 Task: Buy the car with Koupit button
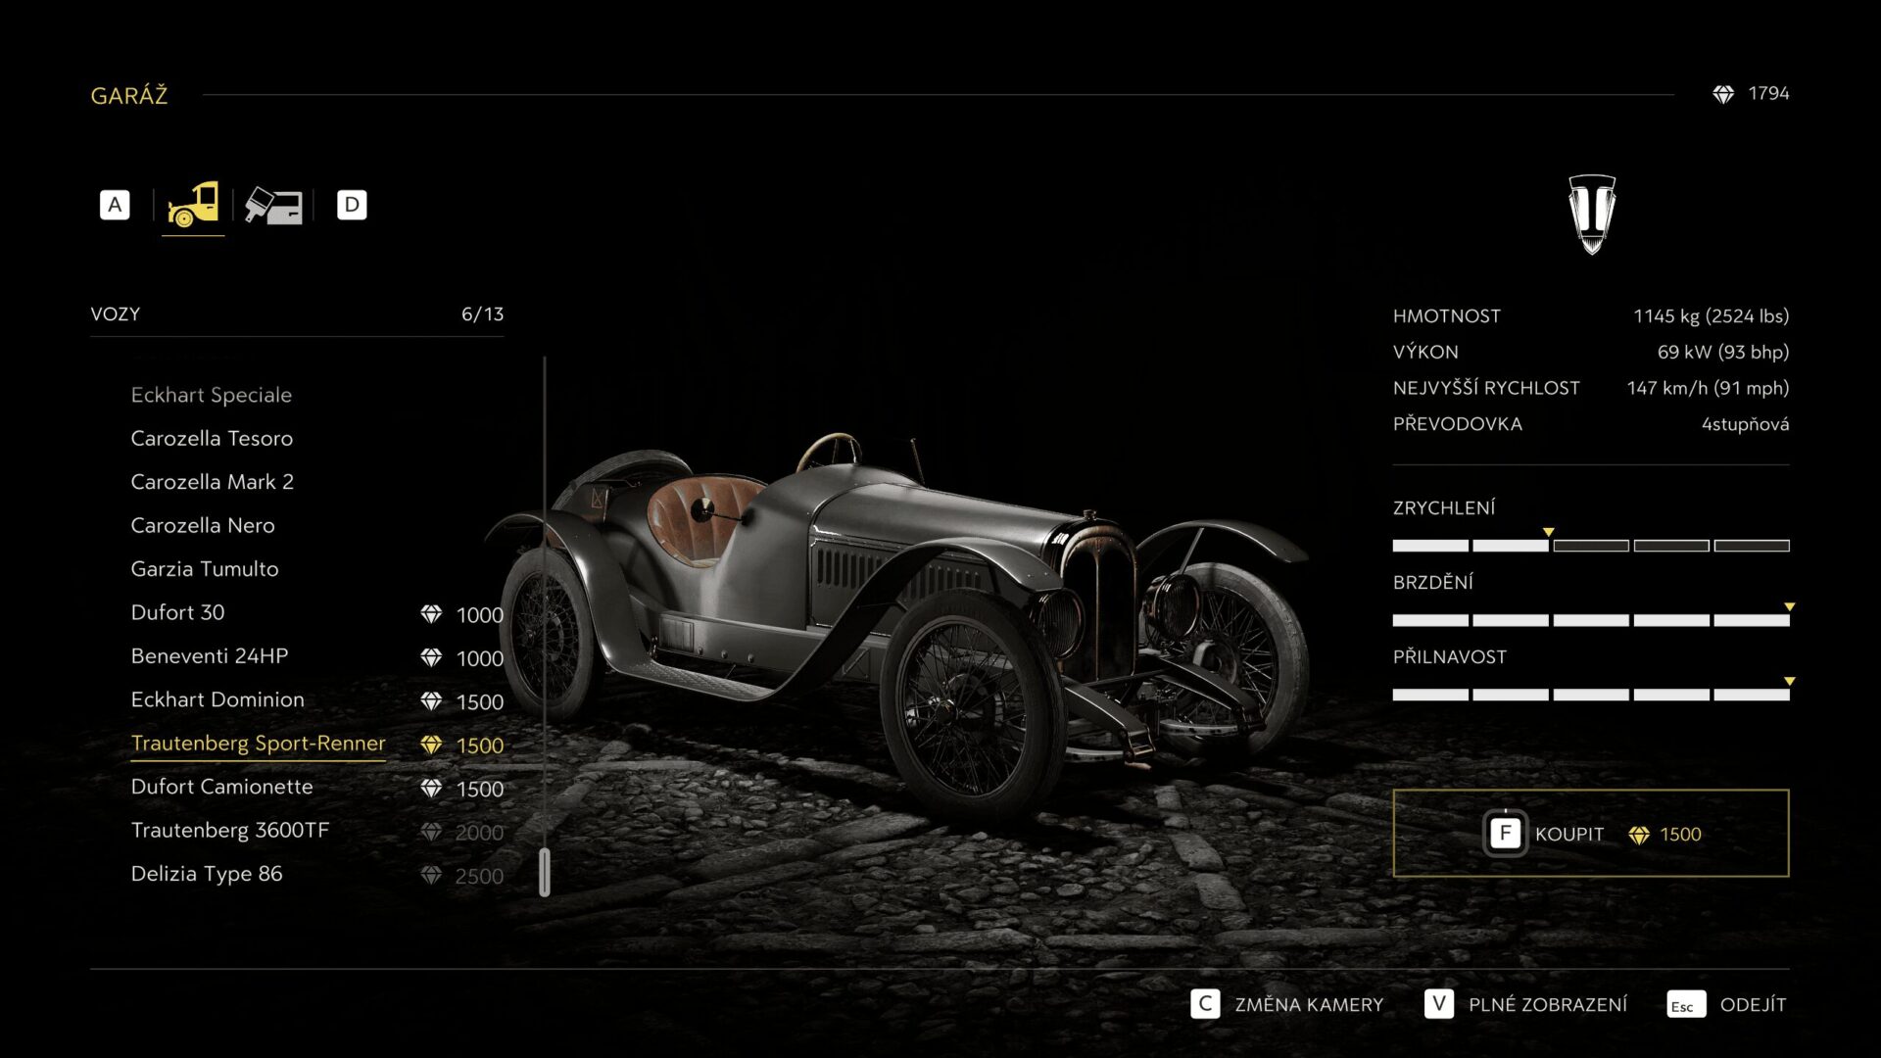click(1591, 834)
